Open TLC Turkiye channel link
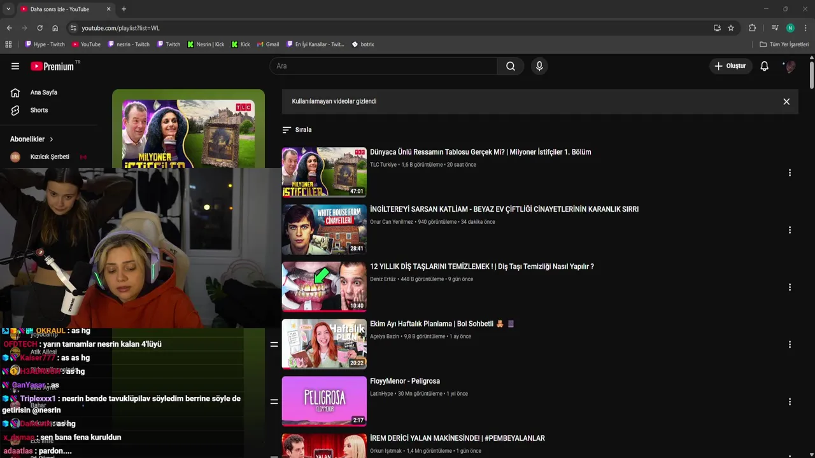This screenshot has height=458, width=815. [x=384, y=165]
